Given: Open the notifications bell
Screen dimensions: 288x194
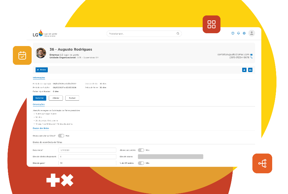Looking at the screenshot, I should tap(239, 33).
